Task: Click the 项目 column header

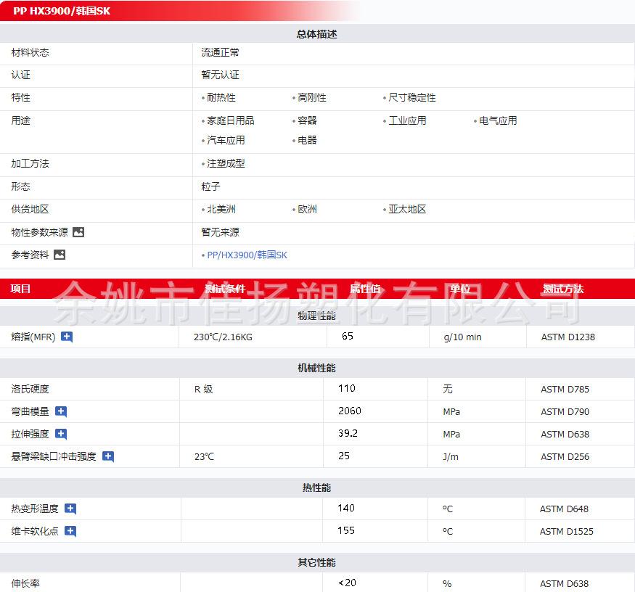Action: tap(20, 289)
